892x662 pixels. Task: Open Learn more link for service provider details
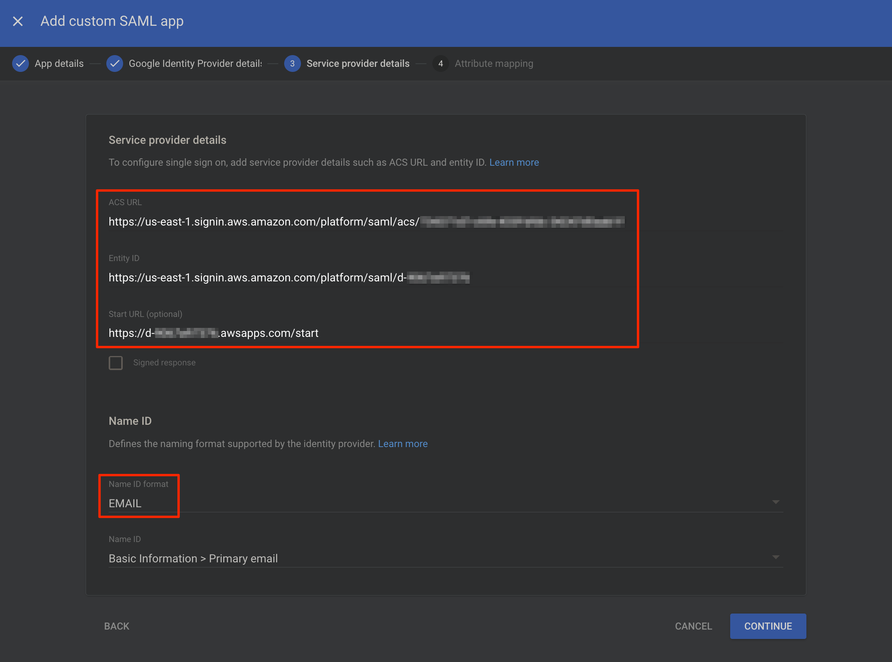pos(514,162)
